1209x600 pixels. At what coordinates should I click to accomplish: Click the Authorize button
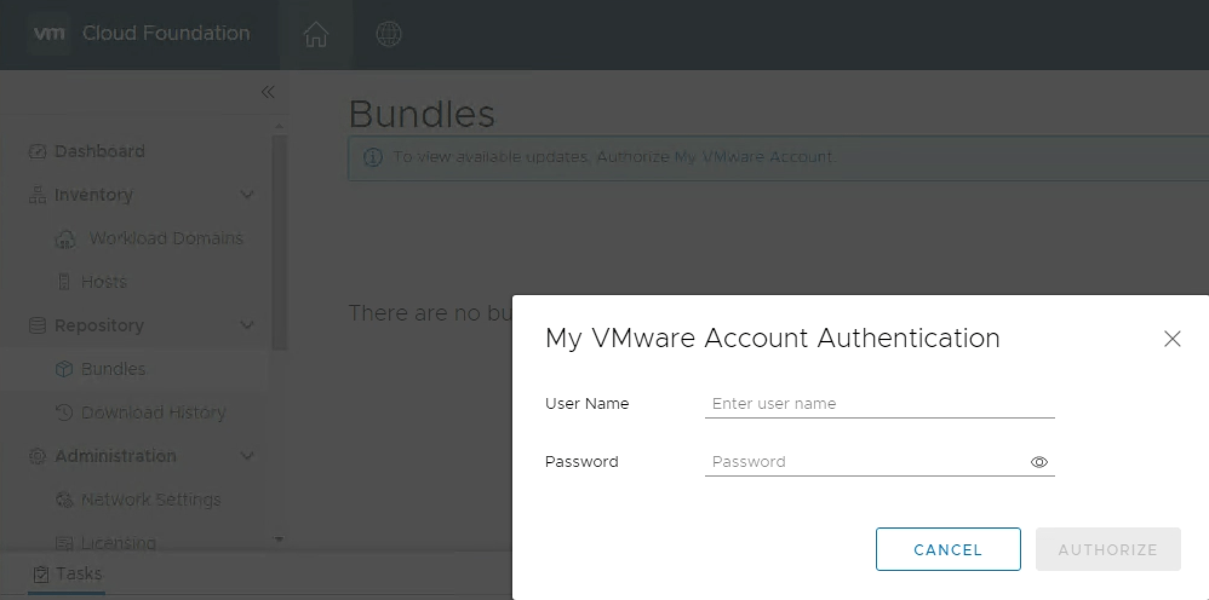(x=1108, y=549)
